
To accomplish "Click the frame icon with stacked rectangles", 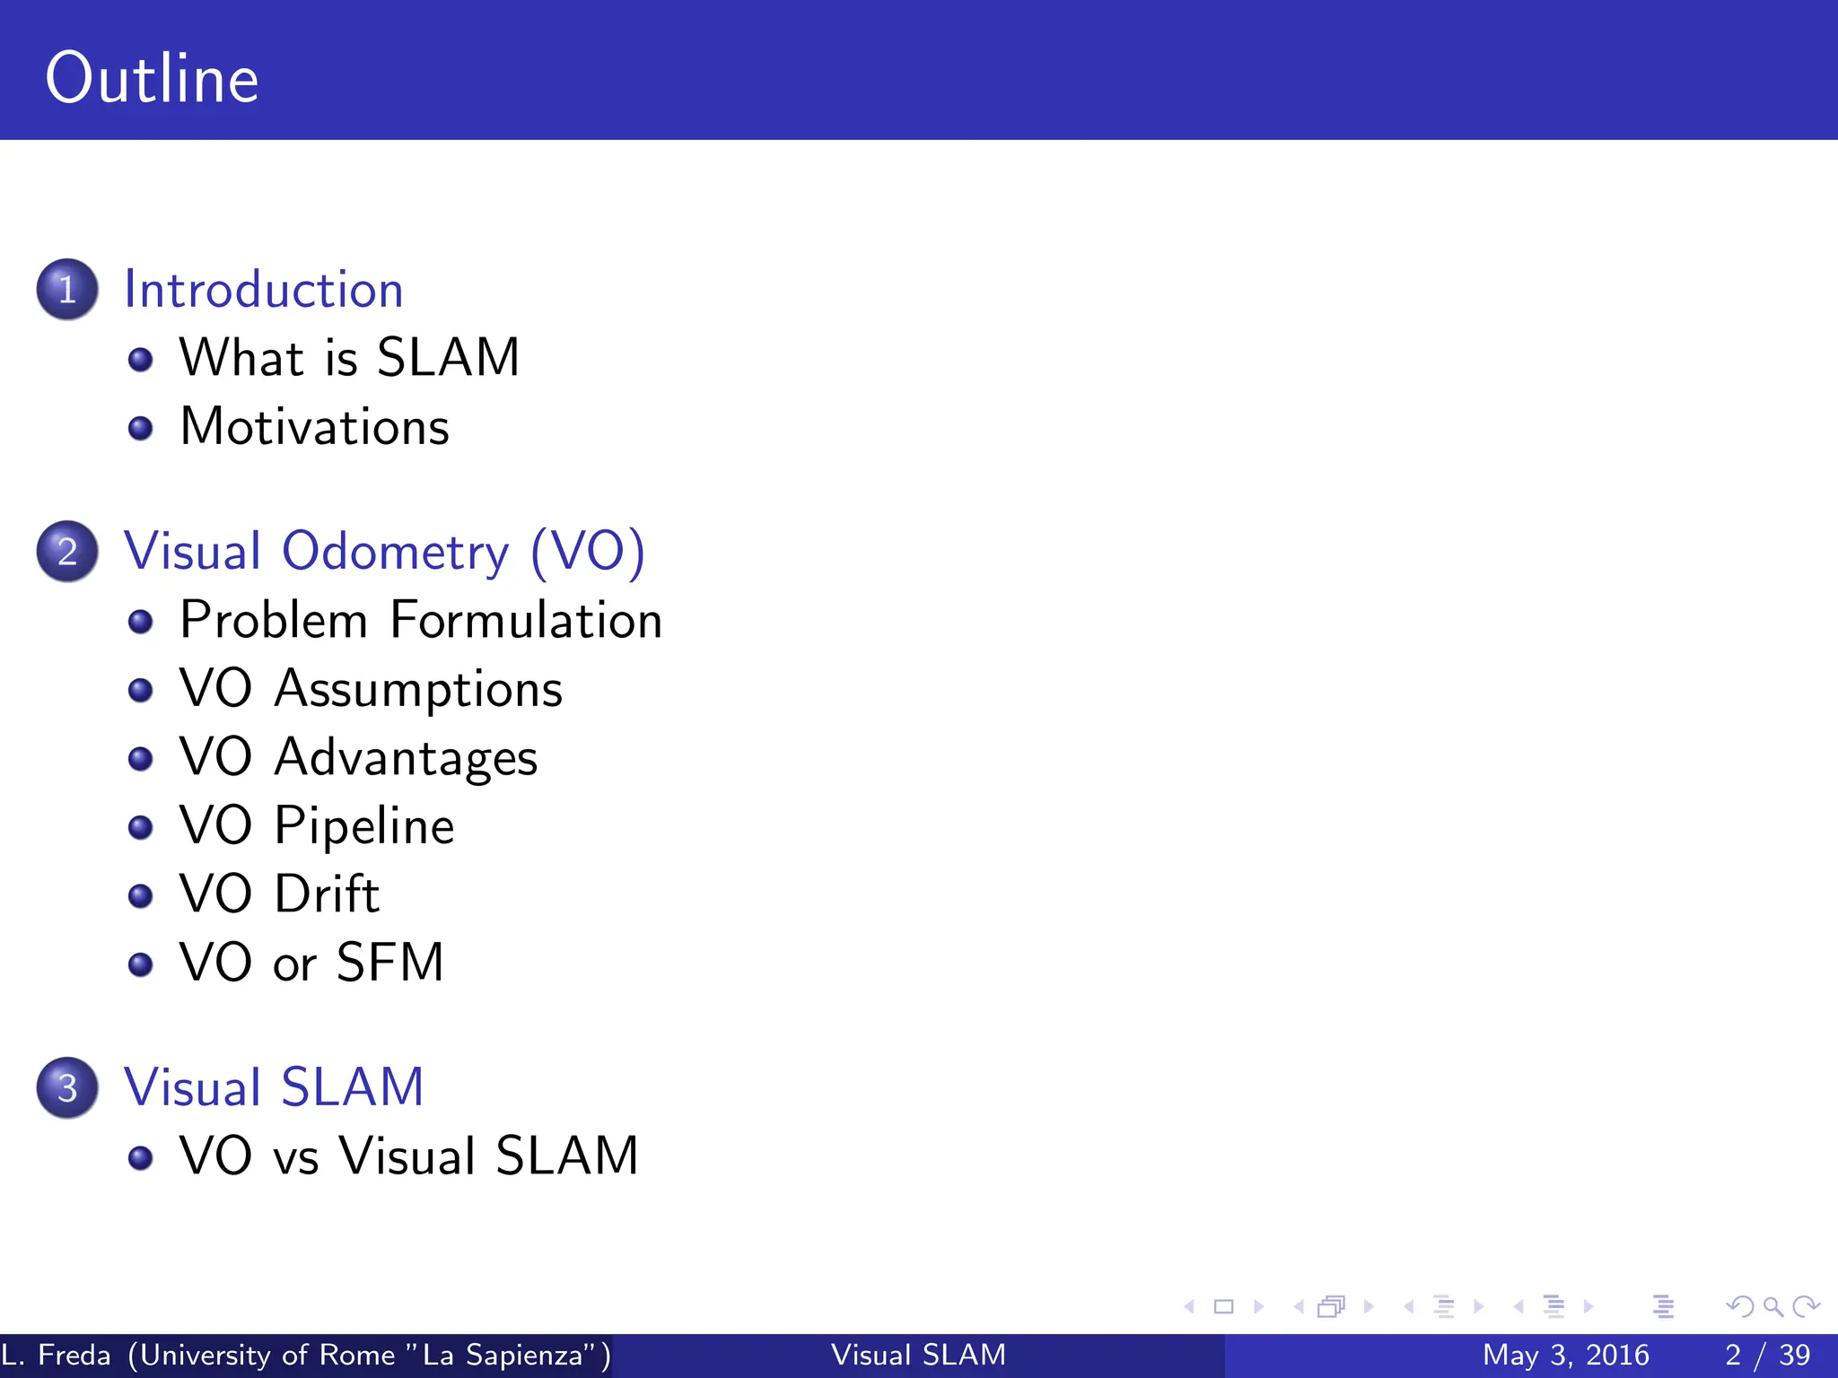I will click(1332, 1307).
